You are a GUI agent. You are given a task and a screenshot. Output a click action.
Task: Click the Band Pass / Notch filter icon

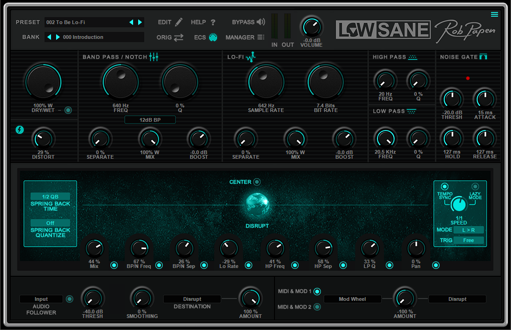click(153, 56)
